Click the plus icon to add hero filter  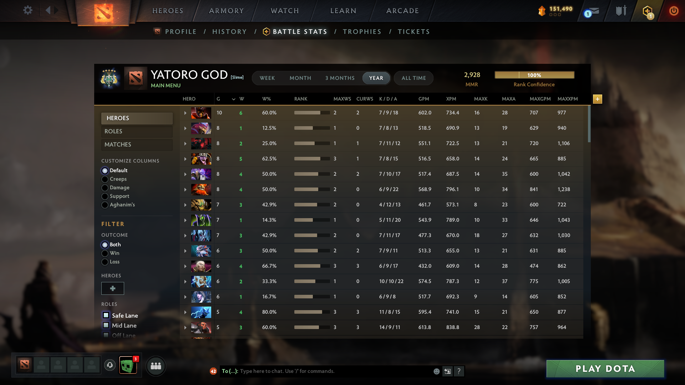(112, 288)
